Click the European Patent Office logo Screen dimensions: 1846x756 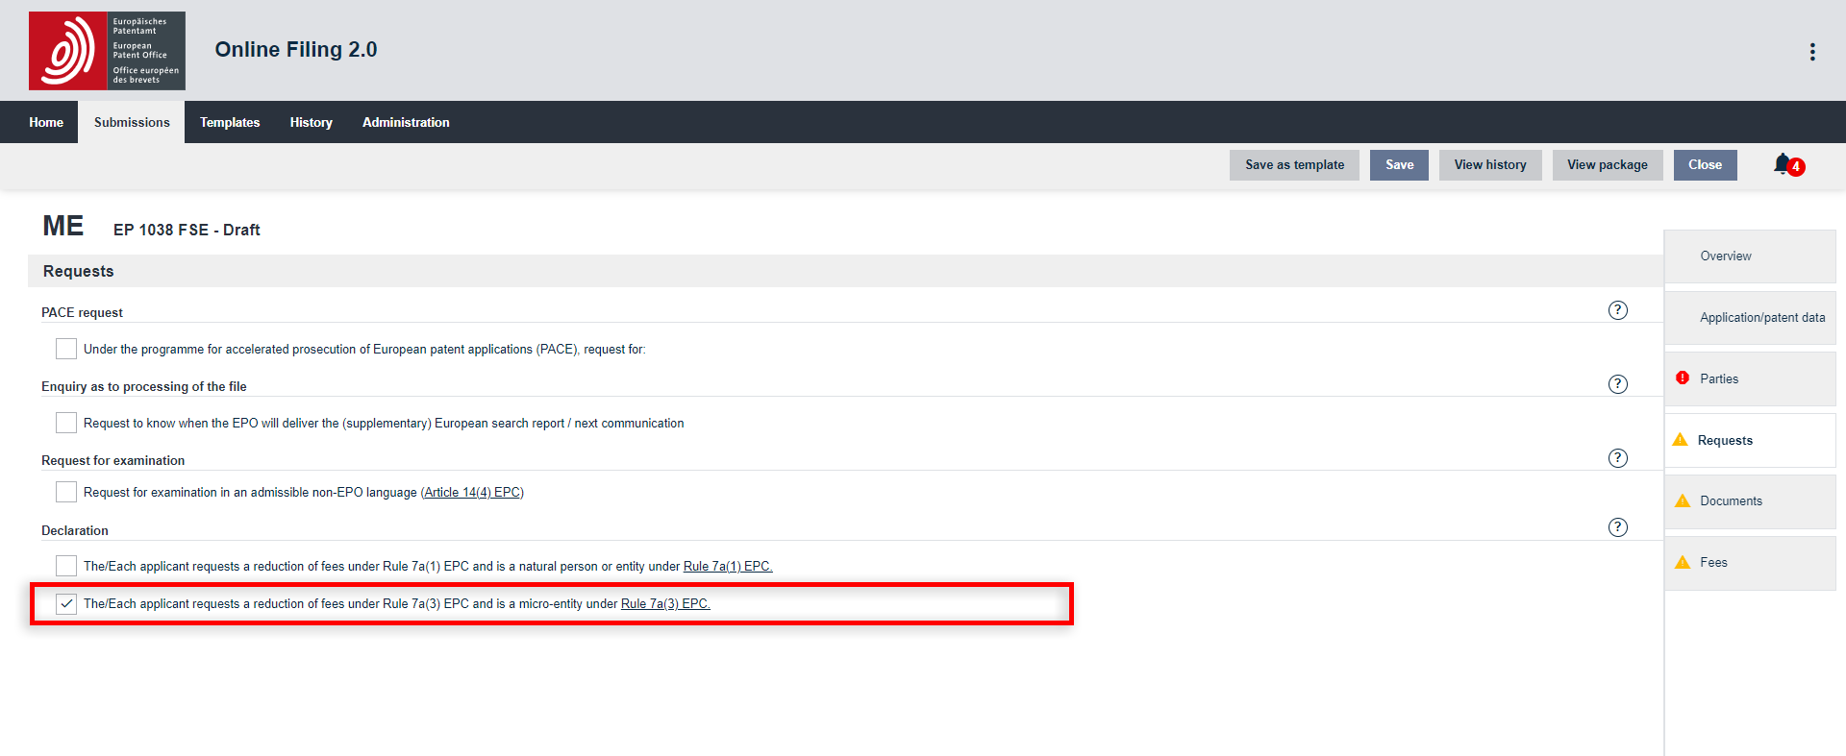point(107,51)
